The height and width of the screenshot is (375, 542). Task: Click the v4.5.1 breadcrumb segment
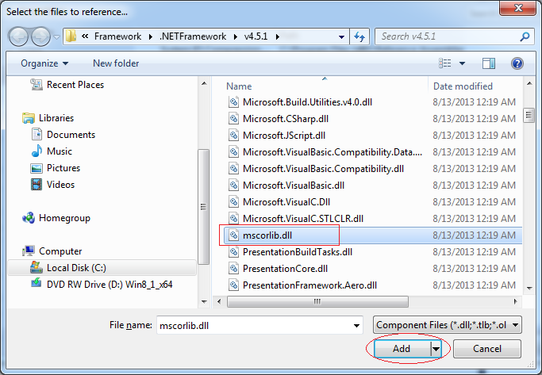[256, 36]
